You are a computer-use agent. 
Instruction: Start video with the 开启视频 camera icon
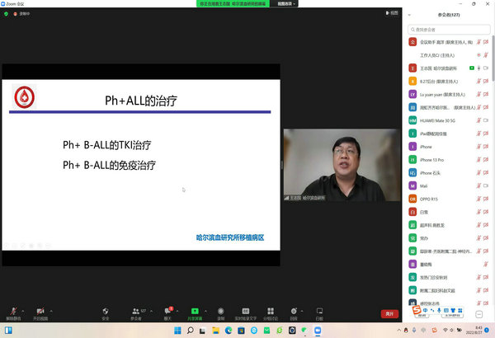(40, 311)
